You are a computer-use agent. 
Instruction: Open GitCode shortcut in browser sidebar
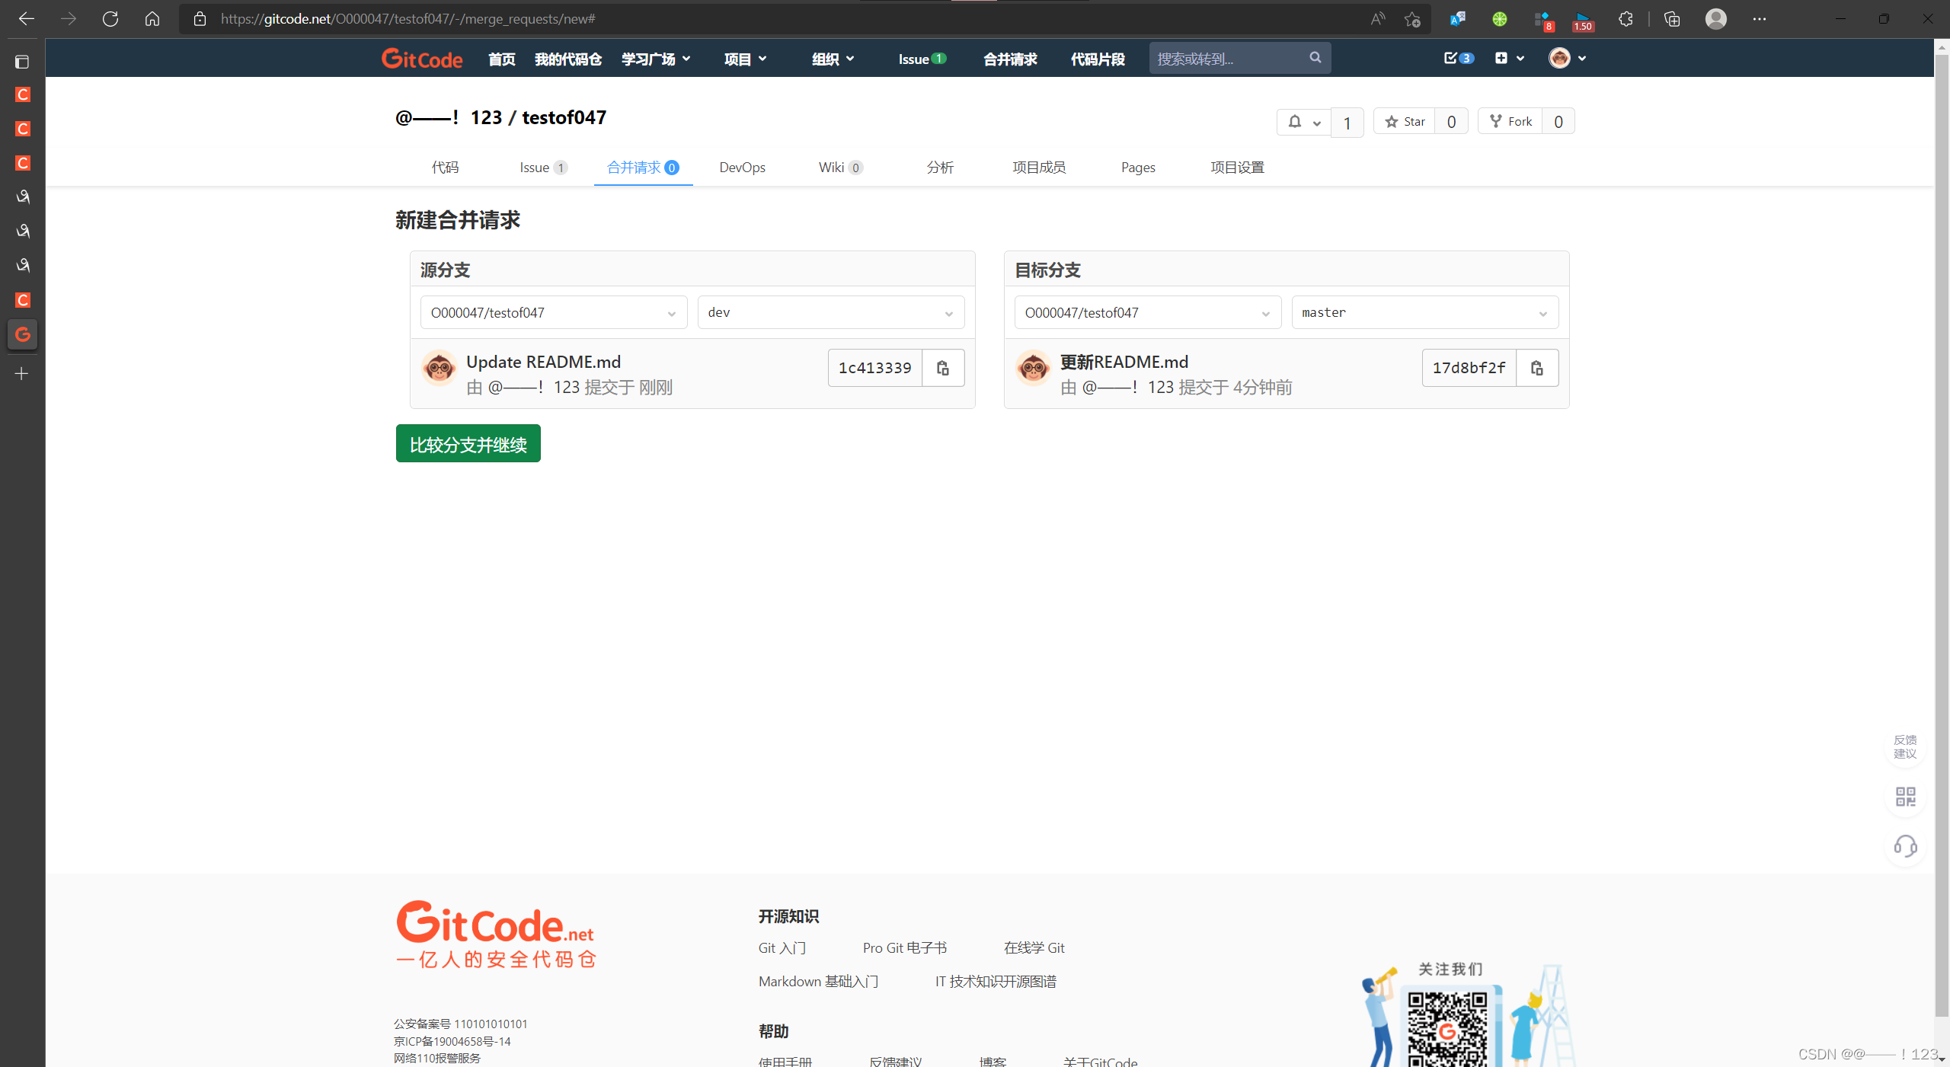tap(22, 334)
